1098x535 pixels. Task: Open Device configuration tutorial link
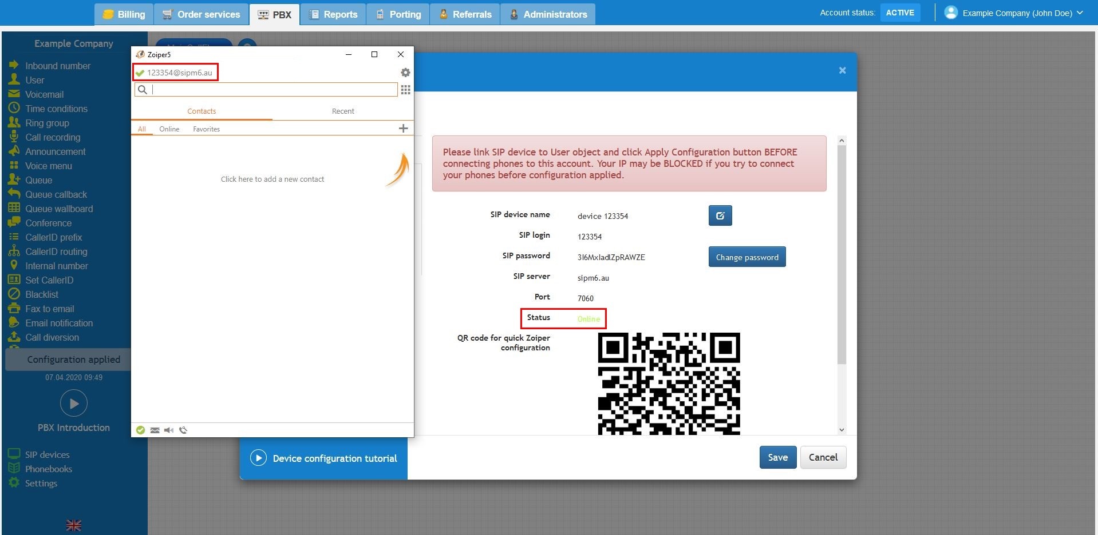pos(334,458)
